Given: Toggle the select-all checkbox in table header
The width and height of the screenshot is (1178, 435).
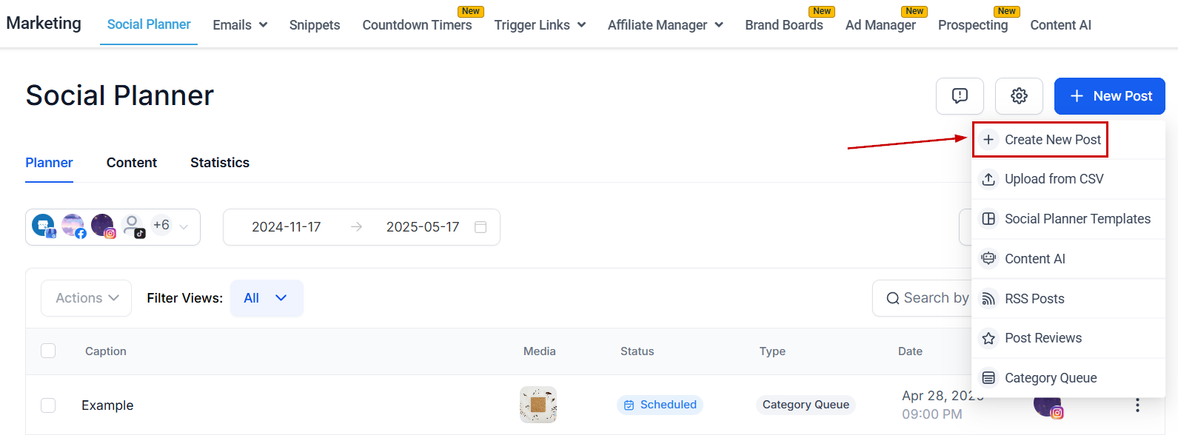Looking at the screenshot, I should pos(48,351).
